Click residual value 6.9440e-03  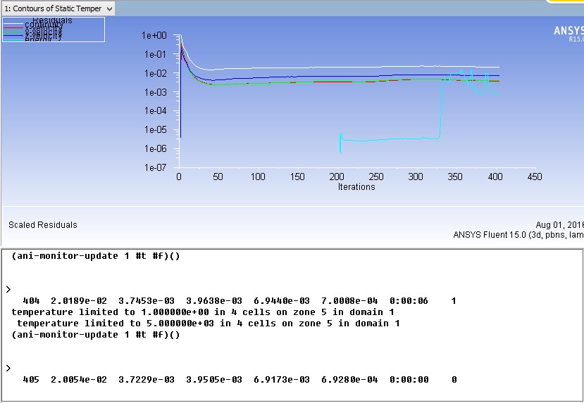coord(282,301)
